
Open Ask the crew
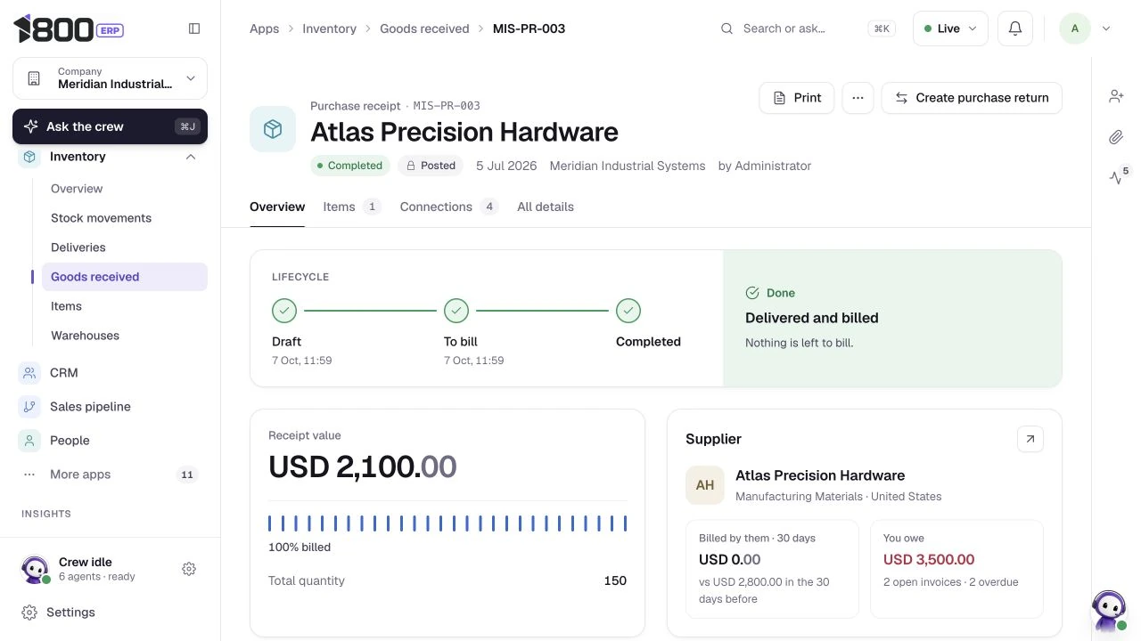(111, 126)
